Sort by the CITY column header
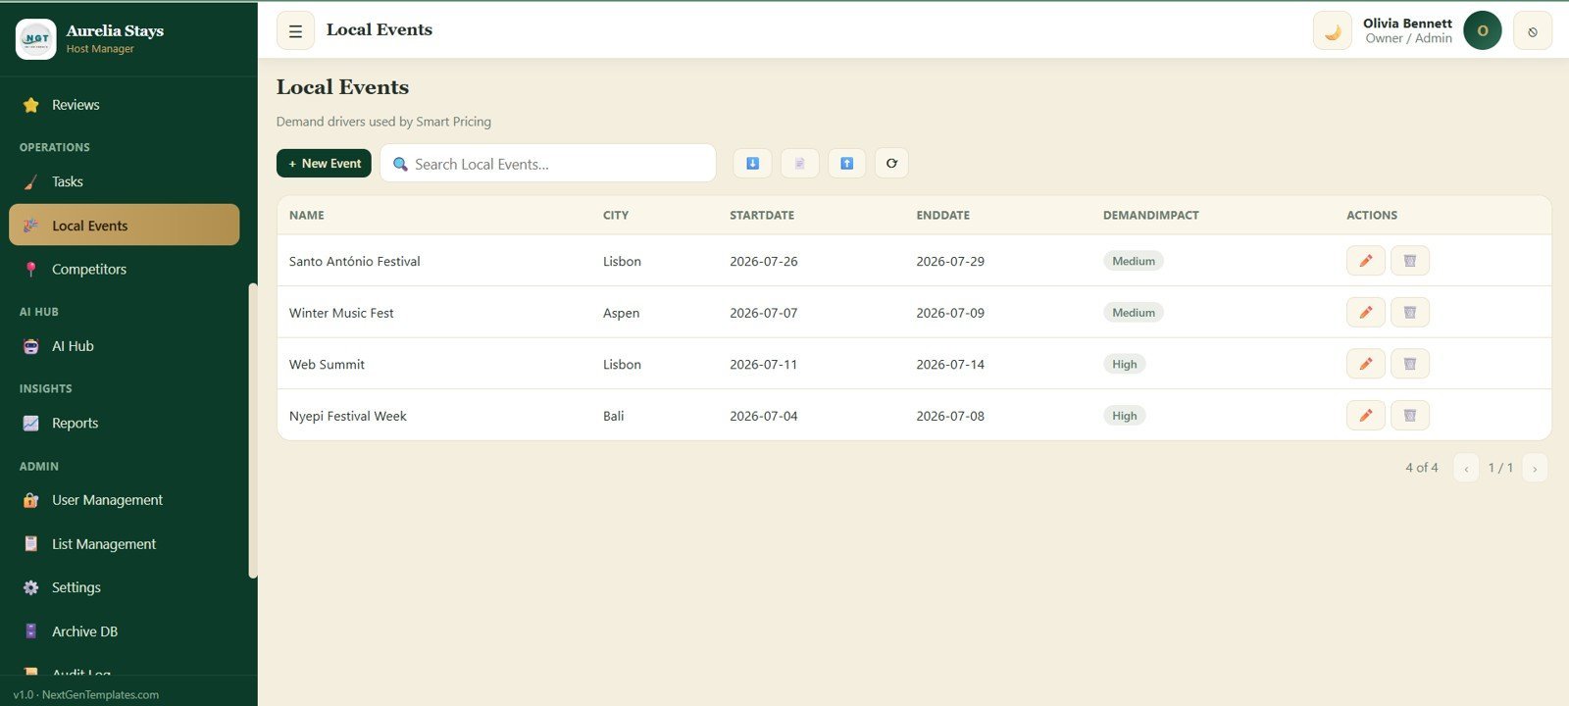The image size is (1569, 706). coord(616,215)
